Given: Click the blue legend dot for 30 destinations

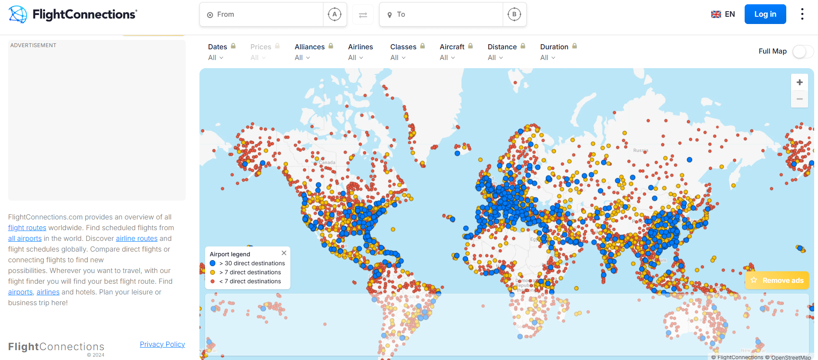Looking at the screenshot, I should pyautogui.click(x=213, y=263).
